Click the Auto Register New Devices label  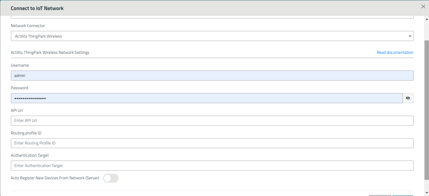(55, 178)
